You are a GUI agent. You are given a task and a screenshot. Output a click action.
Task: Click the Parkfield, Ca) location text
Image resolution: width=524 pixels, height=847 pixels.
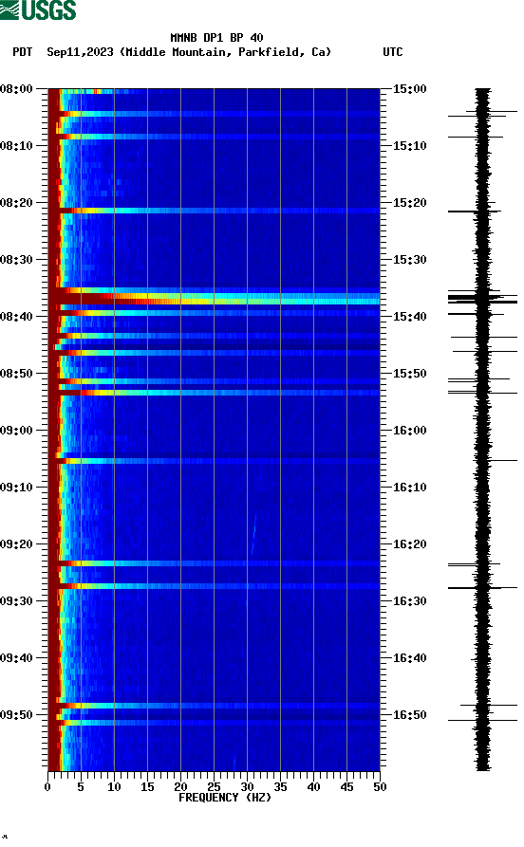285,52
